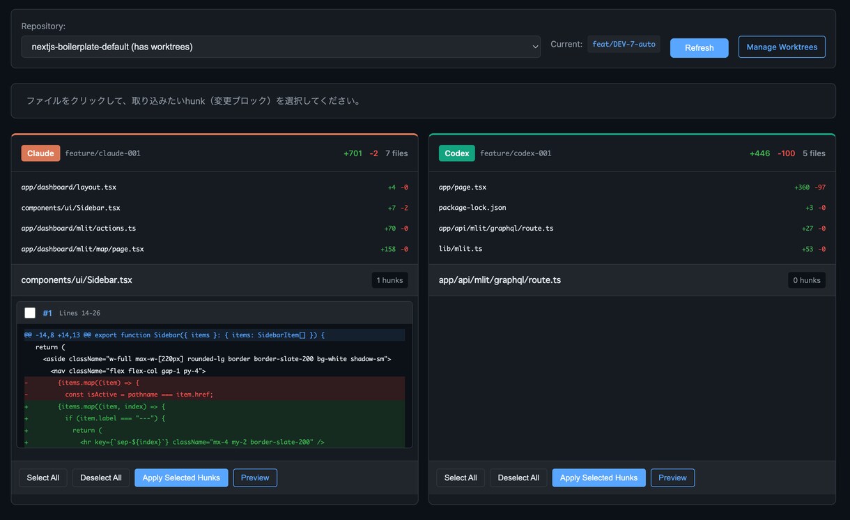Click Select All in the Codex panel
The image size is (850, 520).
click(461, 477)
